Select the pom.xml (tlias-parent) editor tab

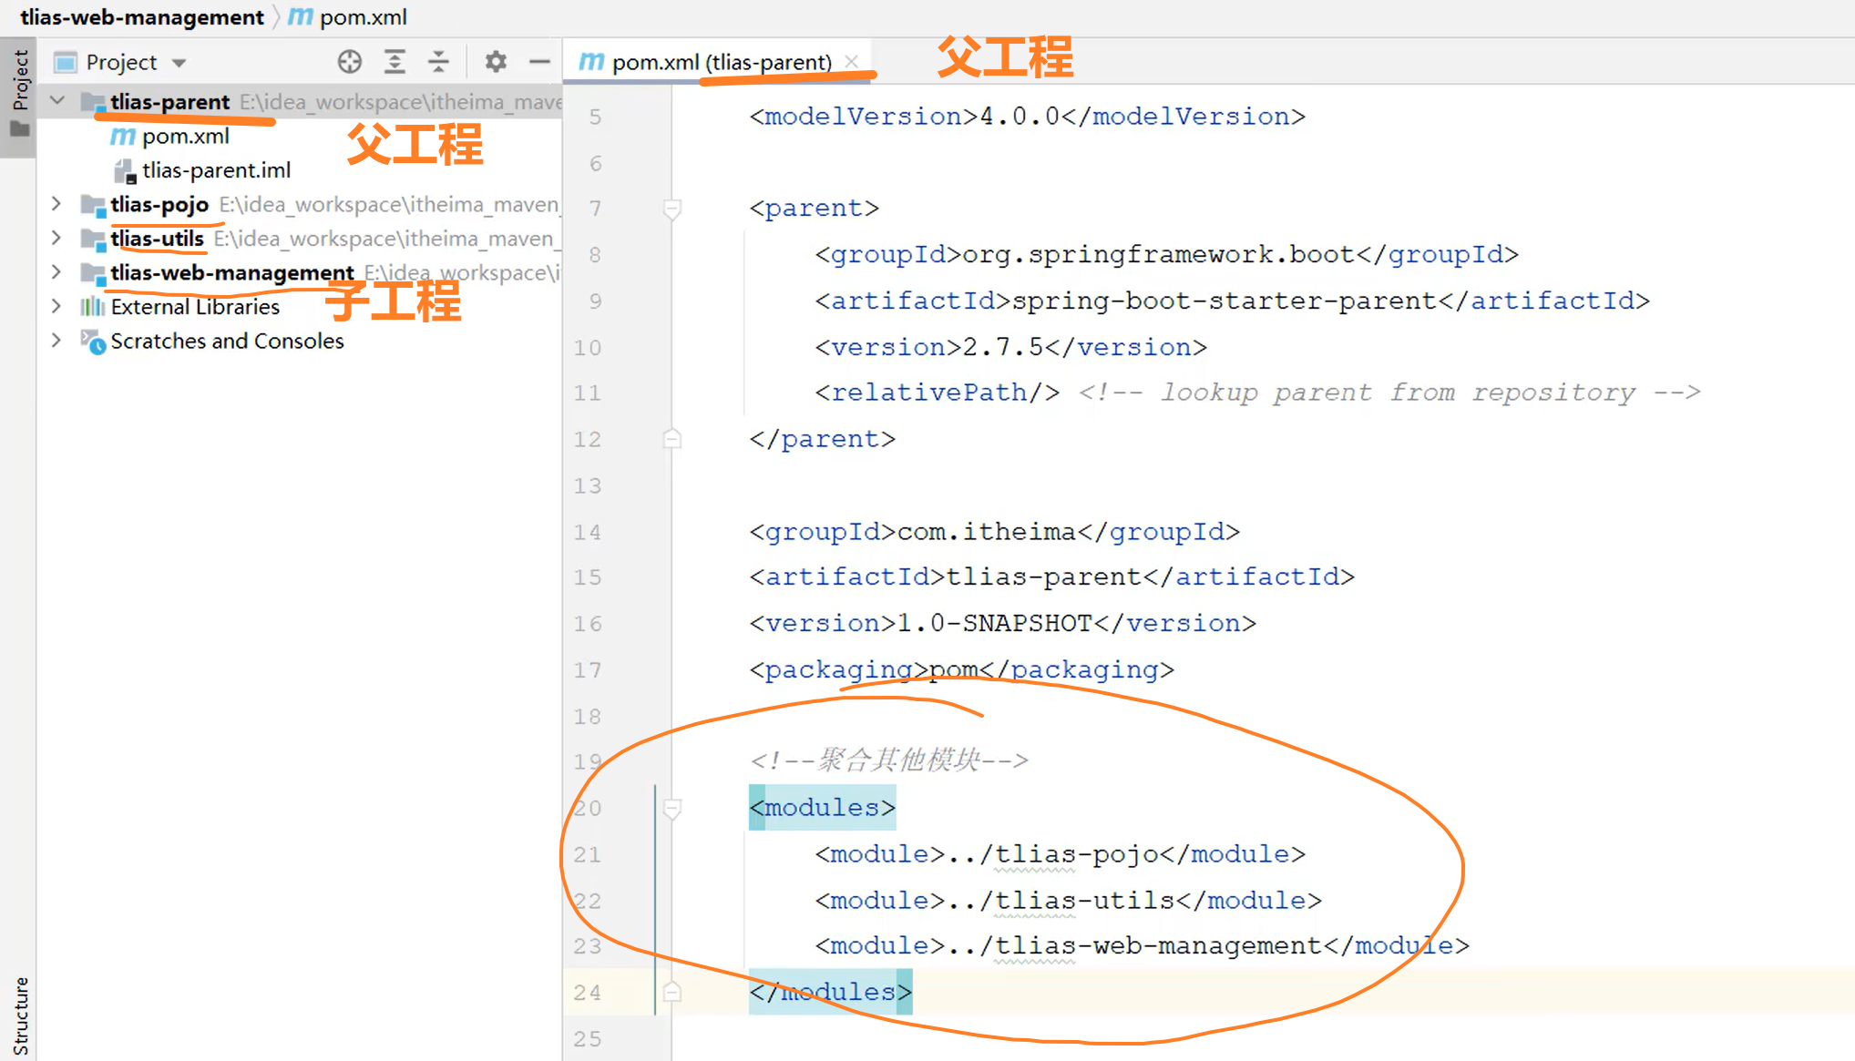pyautogui.click(x=720, y=62)
